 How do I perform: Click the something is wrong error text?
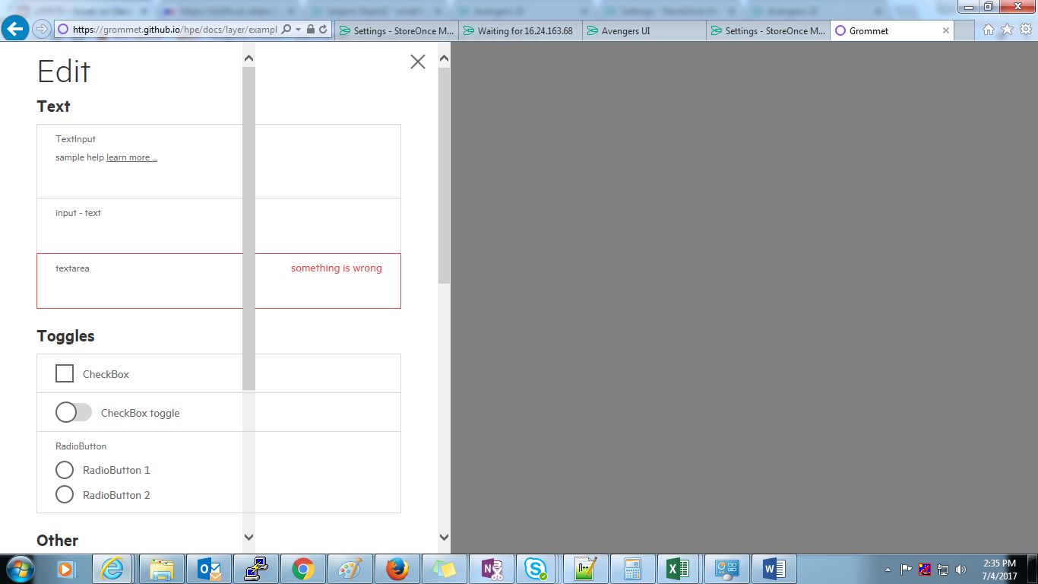(x=337, y=268)
